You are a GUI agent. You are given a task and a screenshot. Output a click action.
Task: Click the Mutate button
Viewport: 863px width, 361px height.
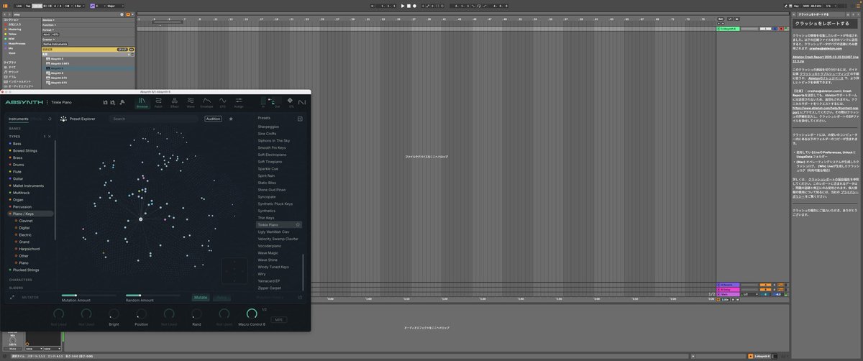coord(201,297)
